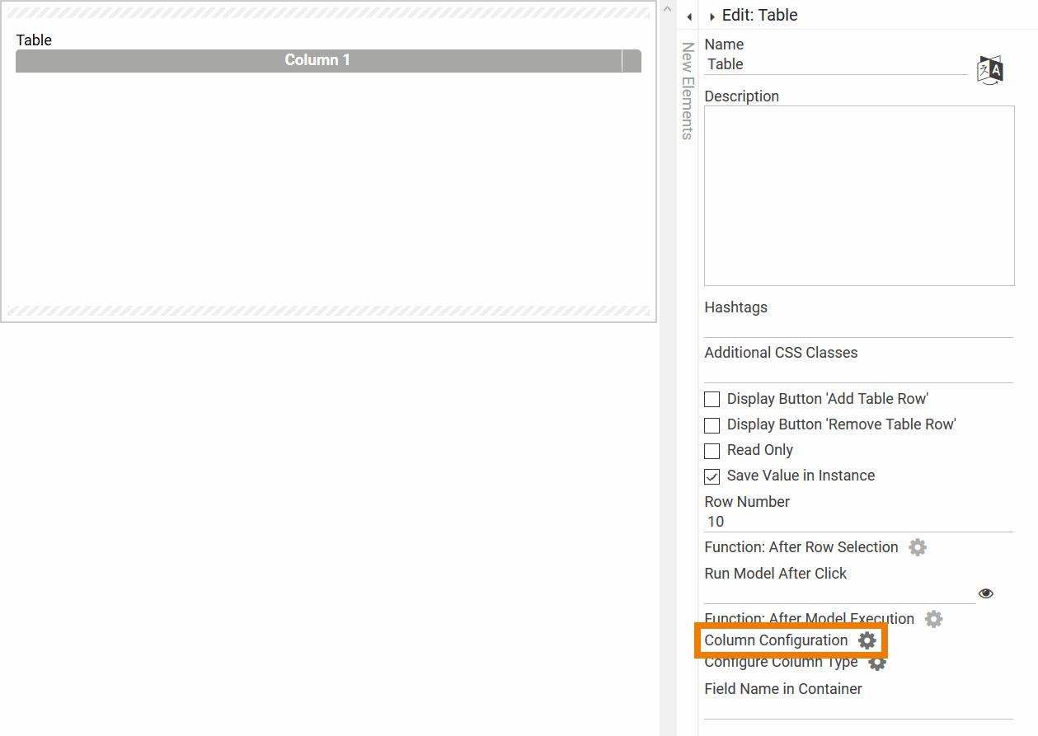
Task: Expand the Edit: Table header triangle
Action: 712,16
